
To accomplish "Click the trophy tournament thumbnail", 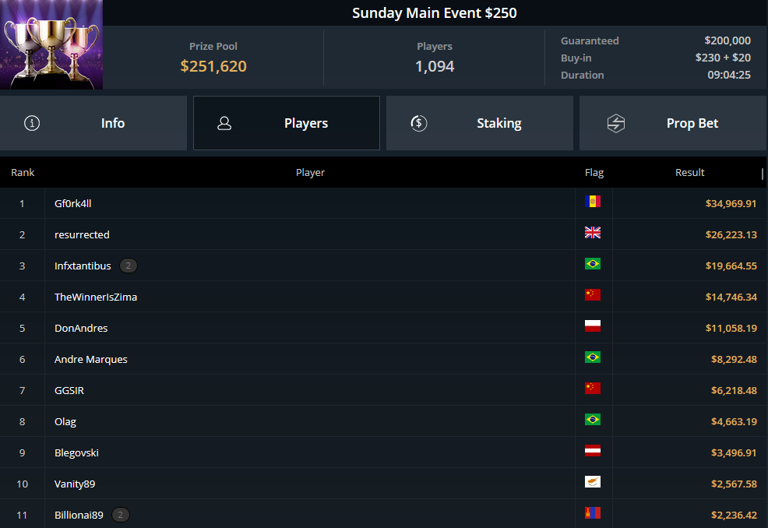I will click(51, 44).
